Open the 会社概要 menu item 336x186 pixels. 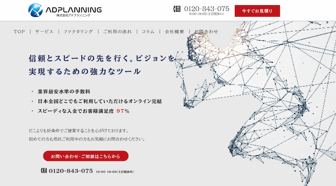(x=174, y=32)
